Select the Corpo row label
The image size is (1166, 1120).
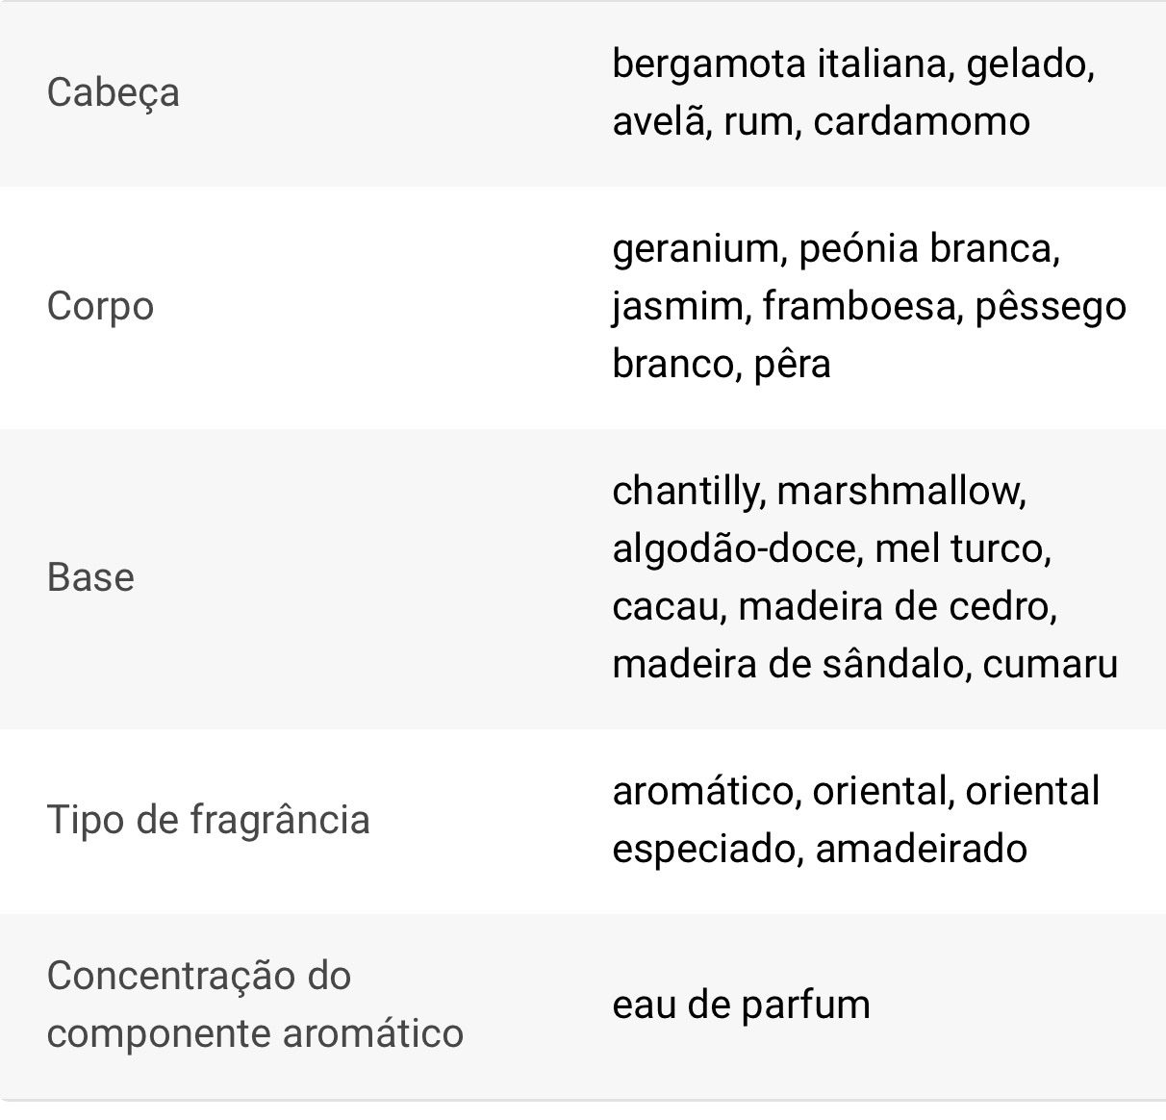(100, 307)
